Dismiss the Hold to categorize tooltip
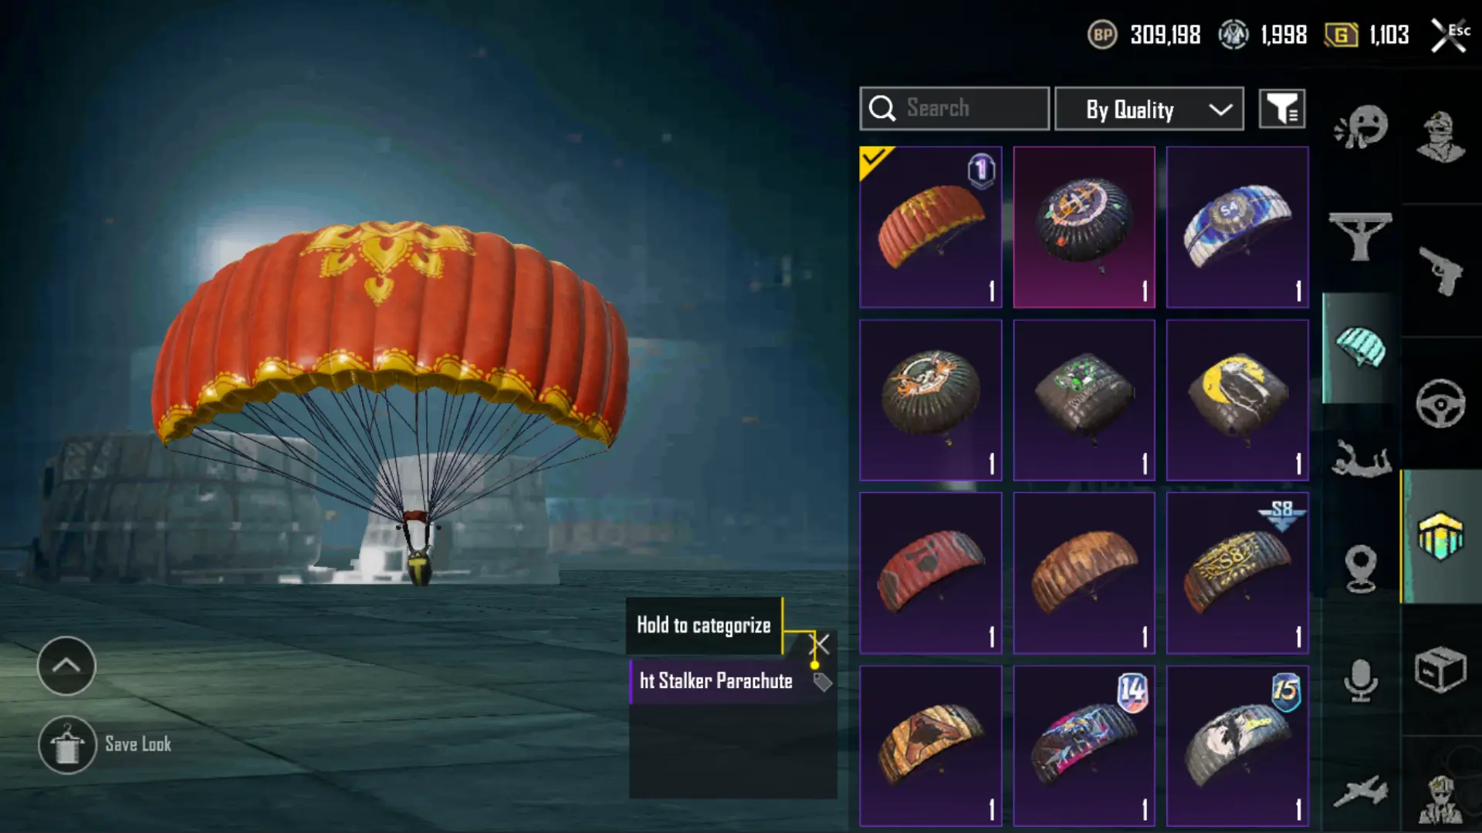Image resolution: width=1482 pixels, height=833 pixels. click(820, 643)
